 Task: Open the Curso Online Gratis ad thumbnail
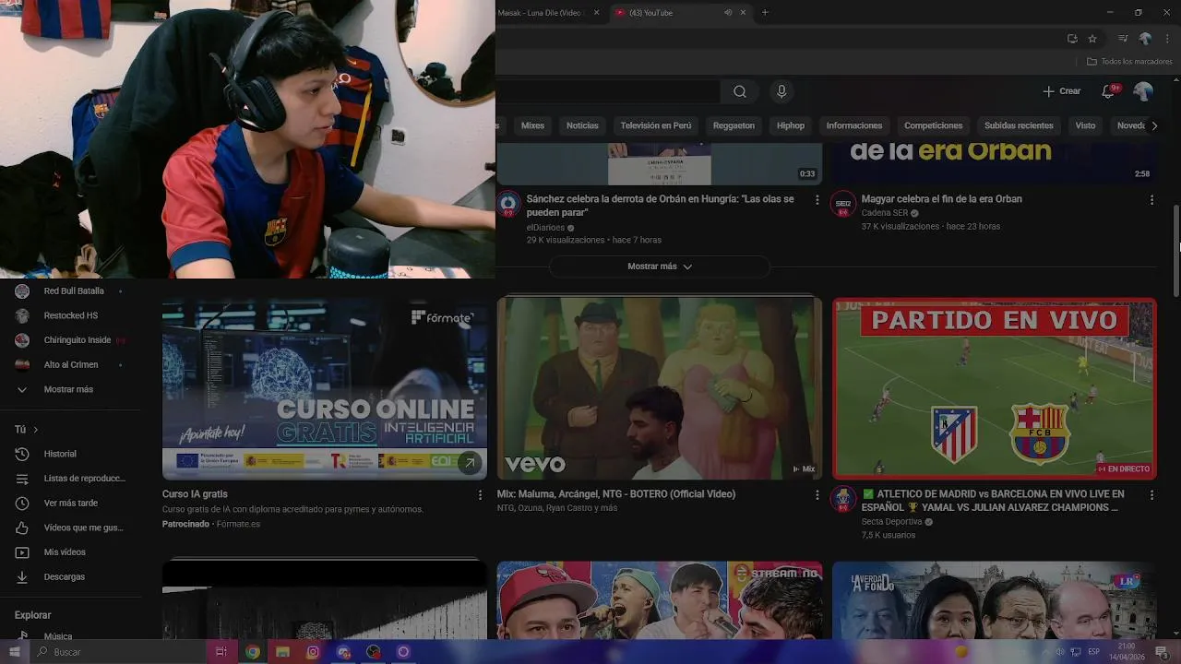tap(325, 388)
